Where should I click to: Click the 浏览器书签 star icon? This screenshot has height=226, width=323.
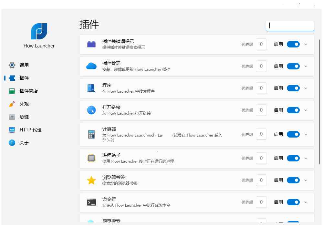pos(91,180)
